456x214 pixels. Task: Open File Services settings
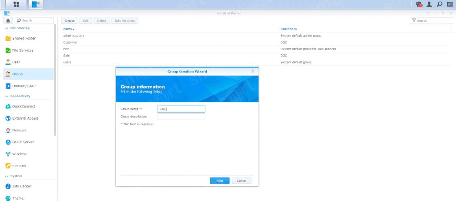click(x=29, y=50)
